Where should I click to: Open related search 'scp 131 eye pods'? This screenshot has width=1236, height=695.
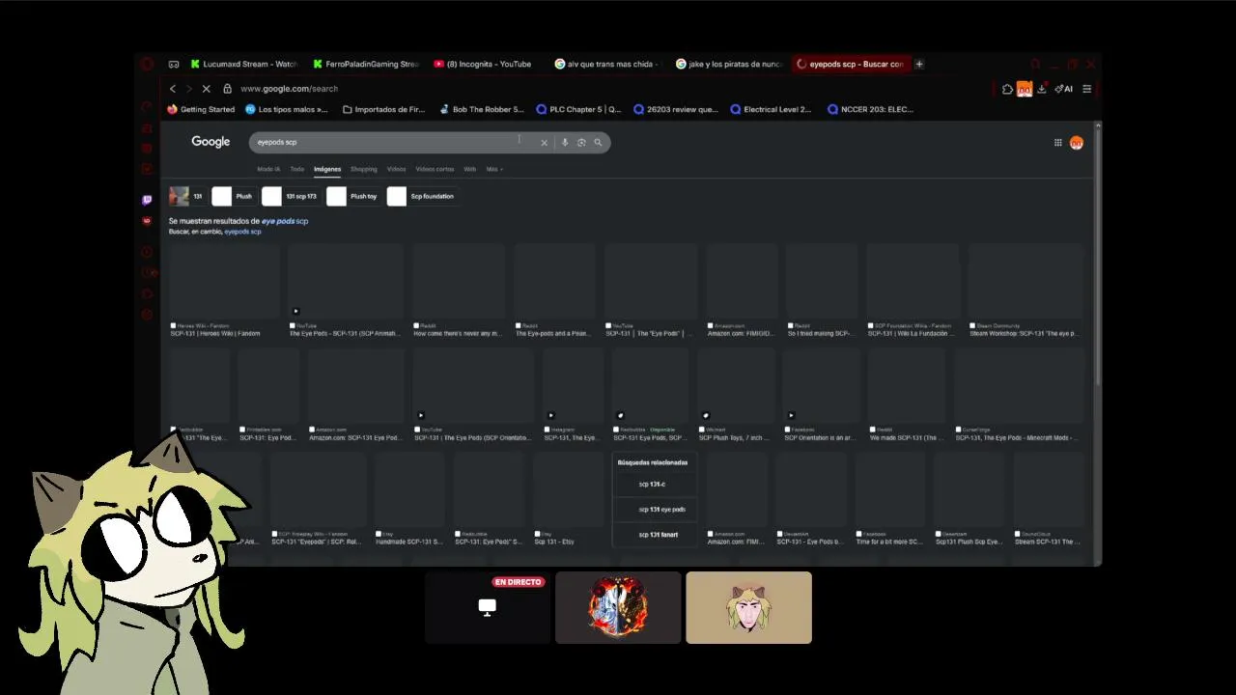[x=653, y=510]
